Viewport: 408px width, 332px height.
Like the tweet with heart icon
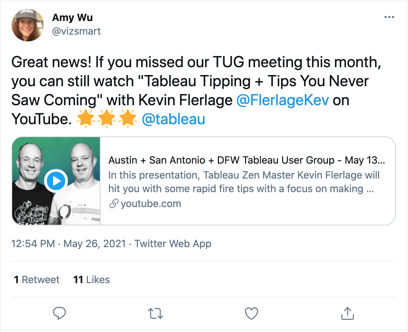(252, 313)
